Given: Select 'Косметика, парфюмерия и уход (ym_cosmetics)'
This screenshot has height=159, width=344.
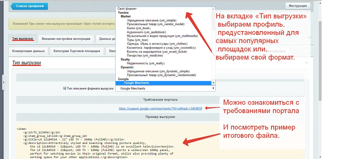Looking at the screenshot, I should (161, 48).
